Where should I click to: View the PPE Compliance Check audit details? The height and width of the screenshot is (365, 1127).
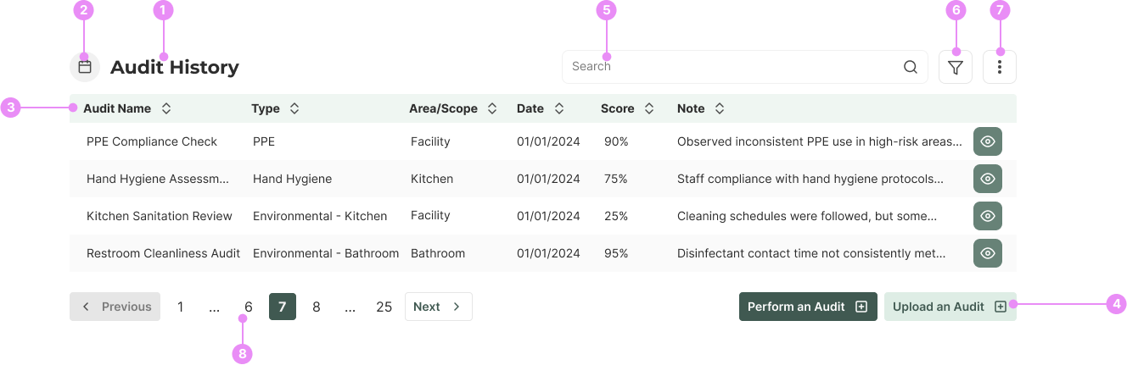point(987,141)
